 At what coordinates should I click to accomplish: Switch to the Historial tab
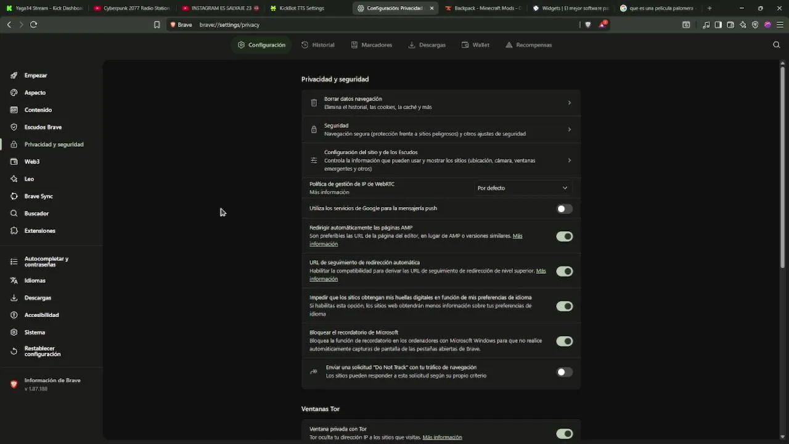pos(317,45)
